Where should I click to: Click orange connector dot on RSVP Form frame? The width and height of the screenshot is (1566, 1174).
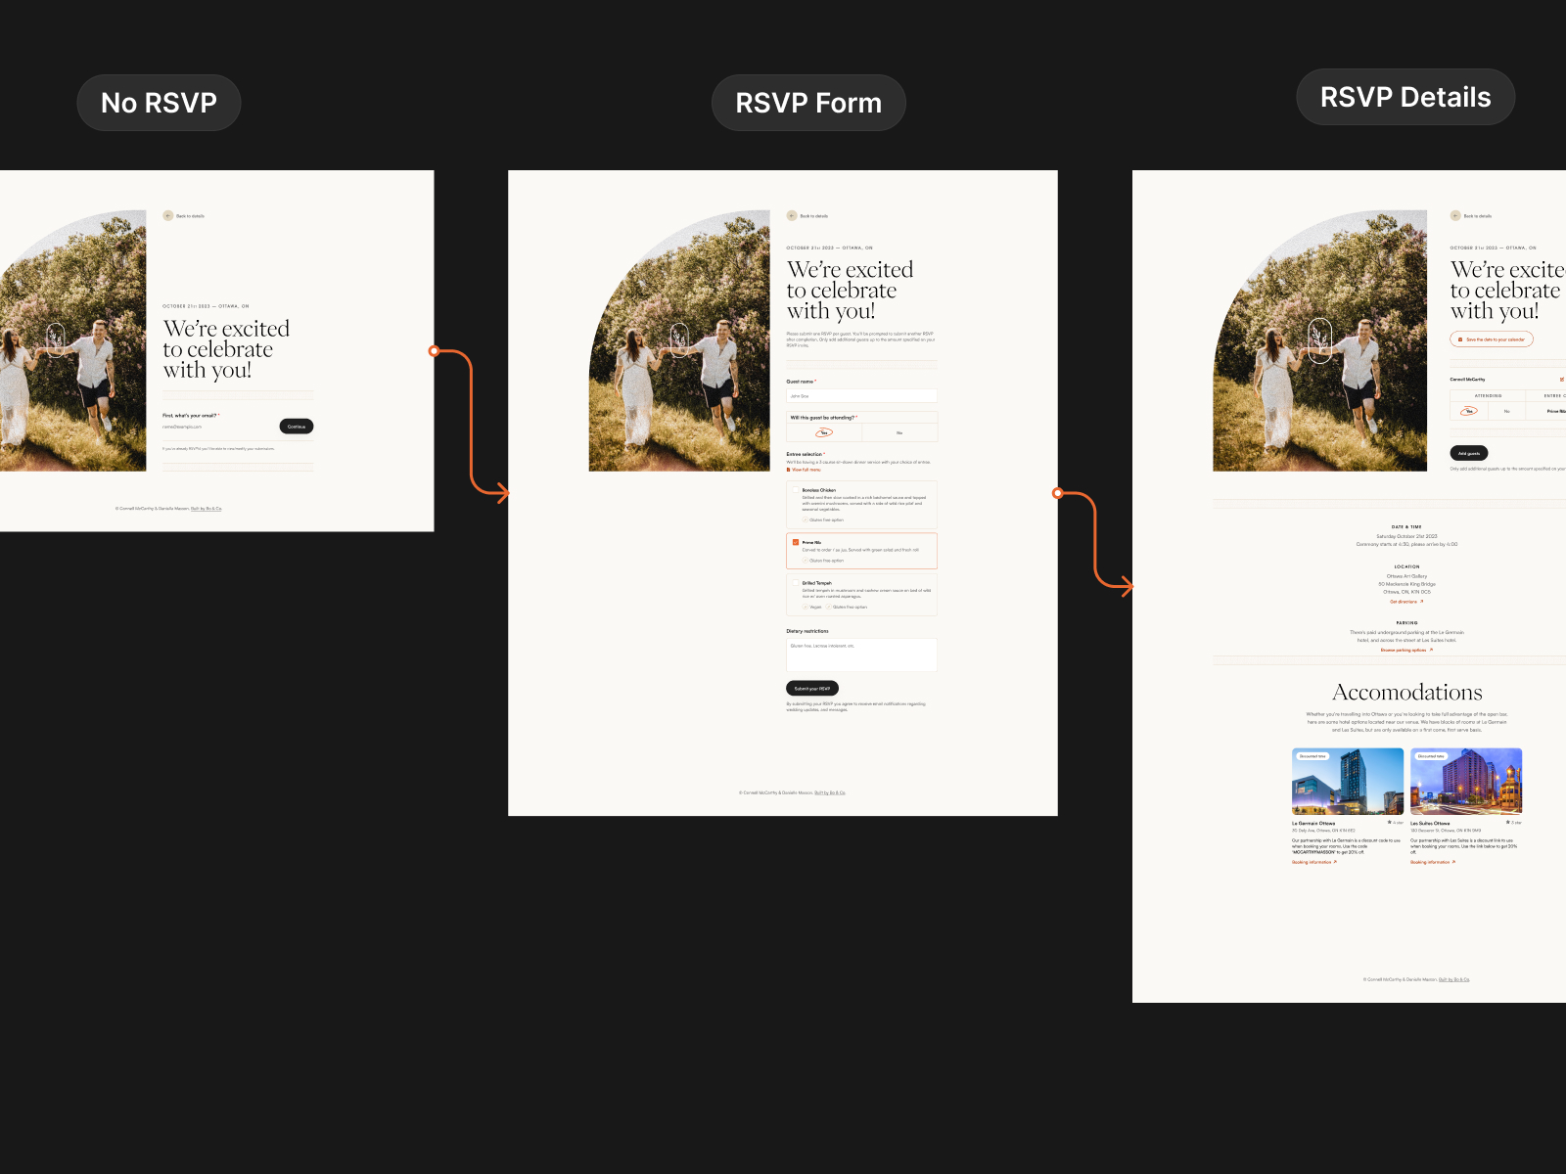coord(1057,493)
